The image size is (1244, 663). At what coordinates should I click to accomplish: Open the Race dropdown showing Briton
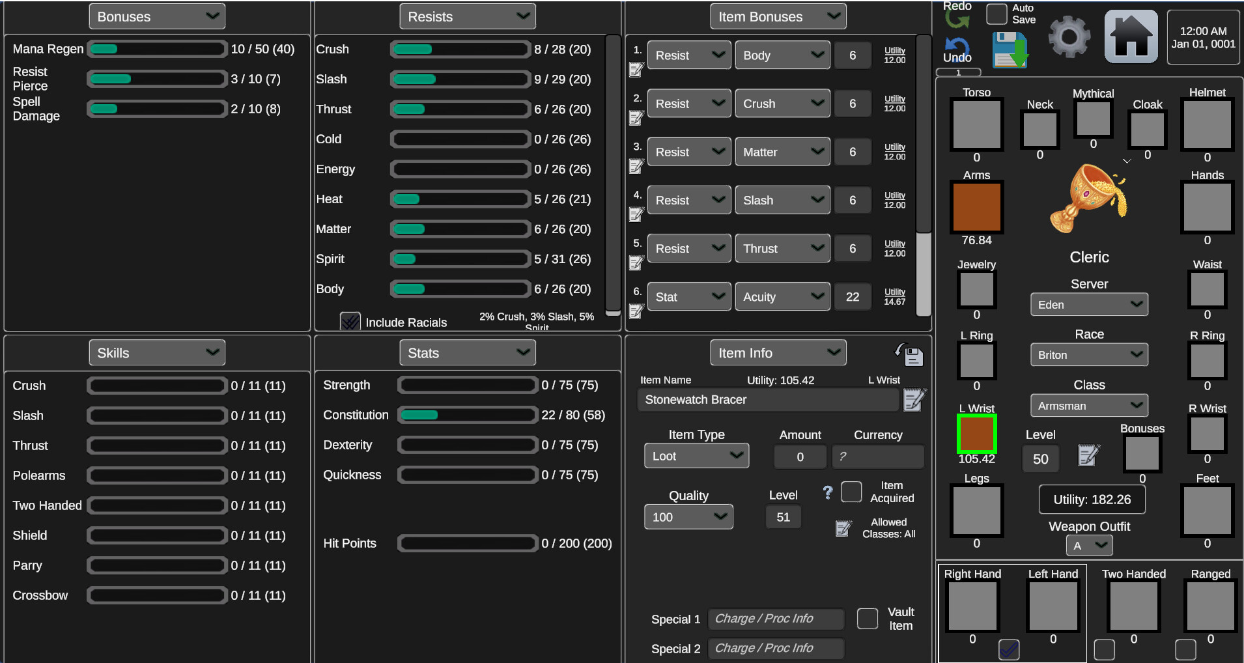(1088, 354)
